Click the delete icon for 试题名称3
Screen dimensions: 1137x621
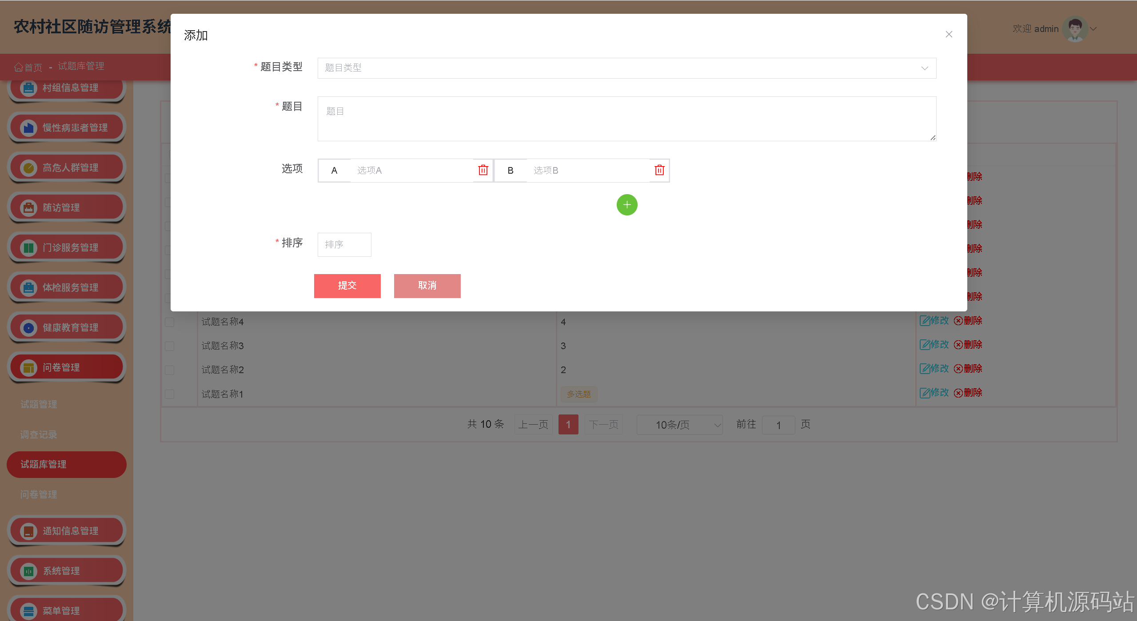958,345
